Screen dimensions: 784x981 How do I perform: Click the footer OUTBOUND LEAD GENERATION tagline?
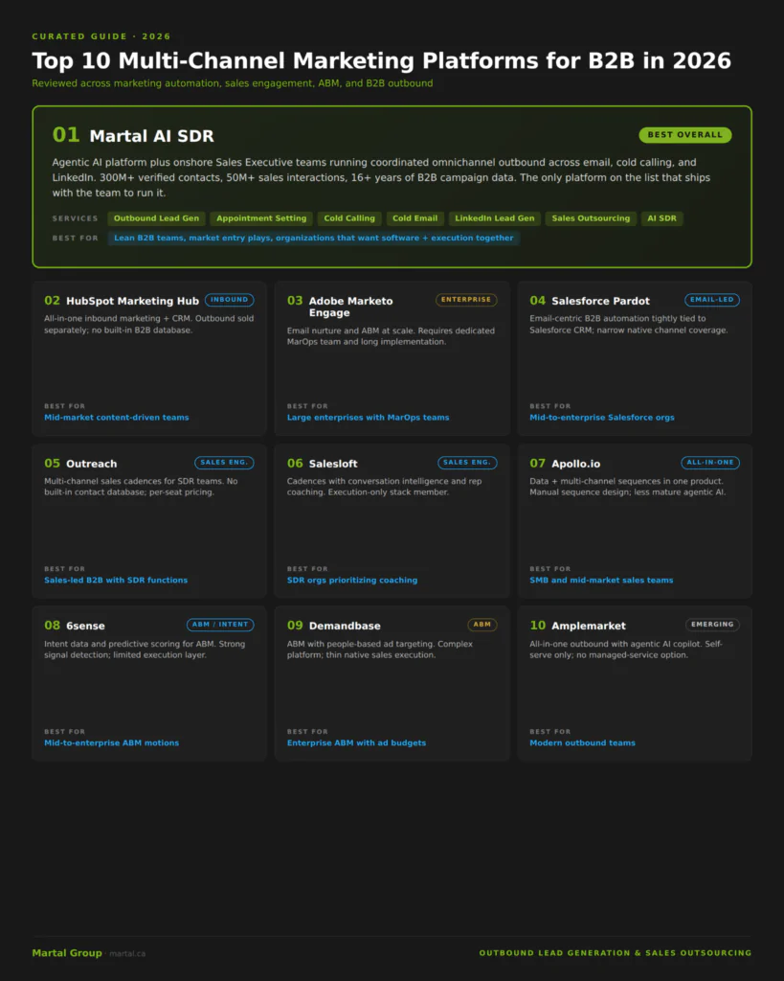pos(616,953)
